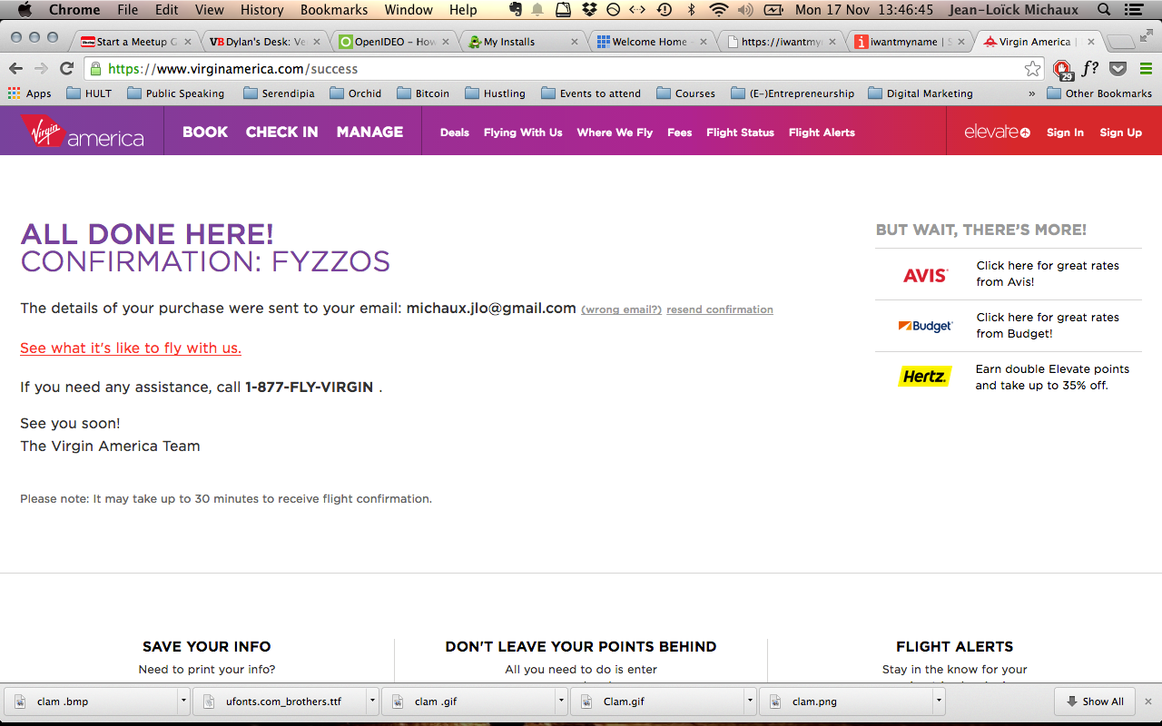Screen dimensions: 1162x726
Task: Switch to Dylan's Desk tab
Action: coord(264,42)
